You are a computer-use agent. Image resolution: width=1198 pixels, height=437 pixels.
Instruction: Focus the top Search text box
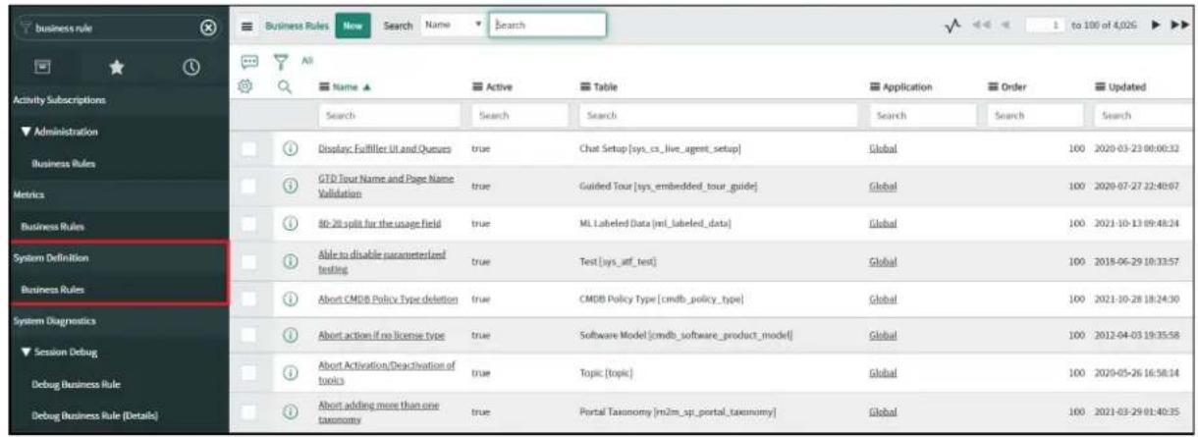coord(548,24)
